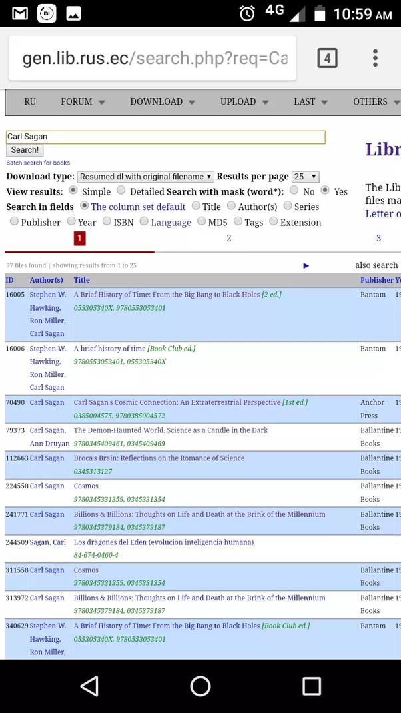Click author Sagan, Carl link in row 244509

[x=48, y=542]
